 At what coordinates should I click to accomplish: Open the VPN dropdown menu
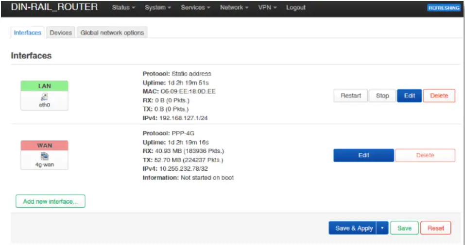(267, 8)
